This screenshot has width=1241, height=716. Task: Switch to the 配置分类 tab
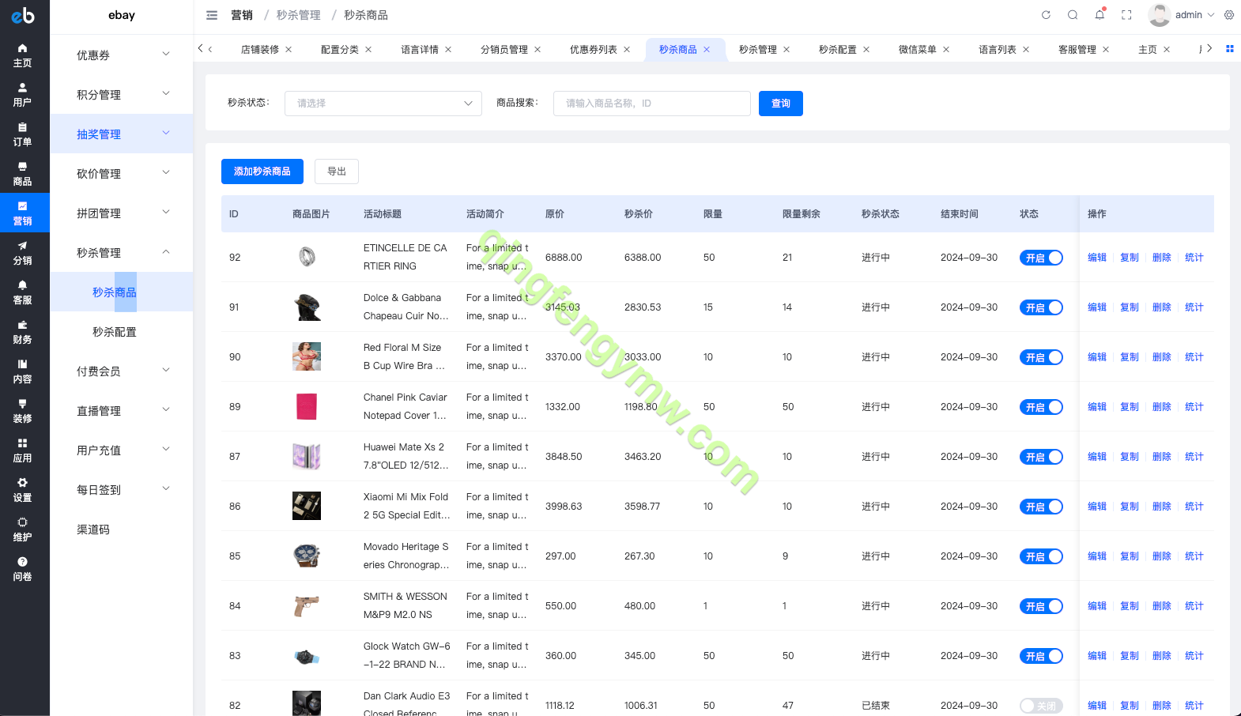click(340, 50)
